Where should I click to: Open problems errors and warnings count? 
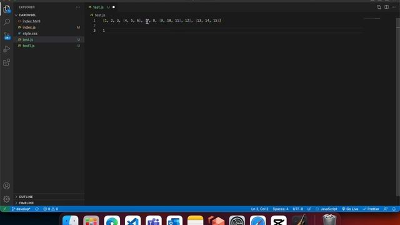click(51, 209)
